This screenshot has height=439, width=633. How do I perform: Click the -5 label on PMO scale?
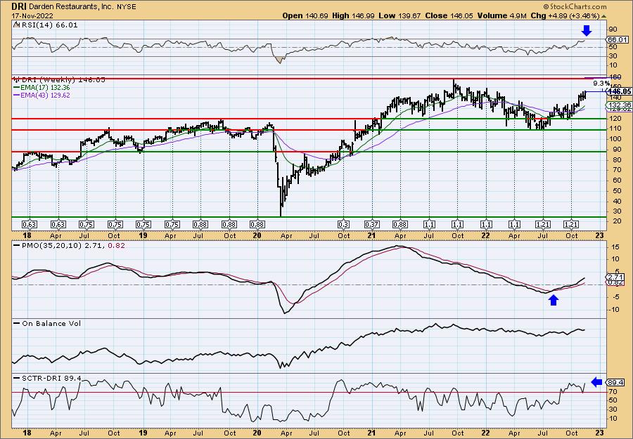pos(615,297)
